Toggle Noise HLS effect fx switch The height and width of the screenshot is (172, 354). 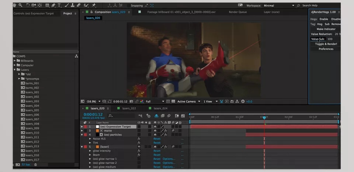pos(139,139)
